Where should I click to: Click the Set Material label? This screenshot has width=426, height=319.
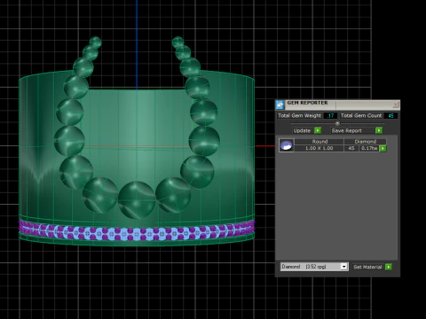pyautogui.click(x=367, y=267)
